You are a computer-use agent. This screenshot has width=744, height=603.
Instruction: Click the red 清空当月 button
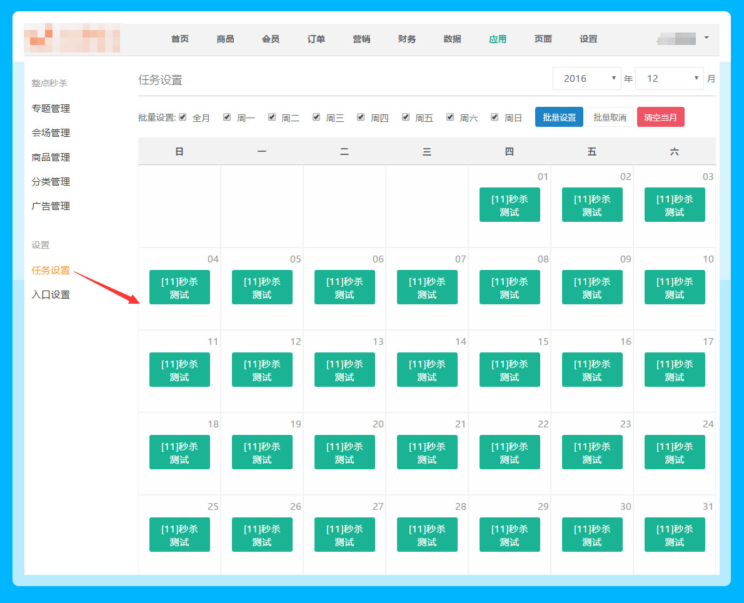660,117
